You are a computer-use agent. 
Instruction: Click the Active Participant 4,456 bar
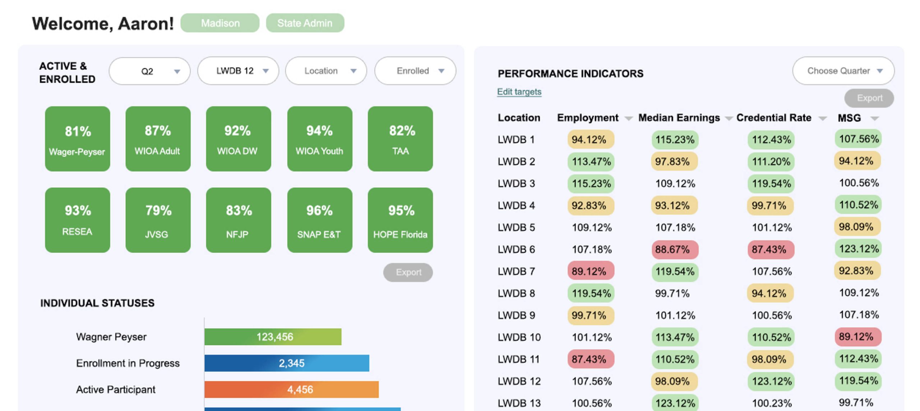click(x=291, y=389)
